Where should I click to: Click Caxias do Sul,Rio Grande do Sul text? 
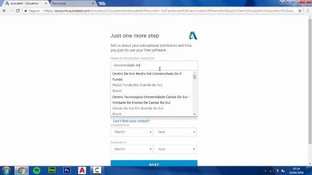click(x=138, y=108)
